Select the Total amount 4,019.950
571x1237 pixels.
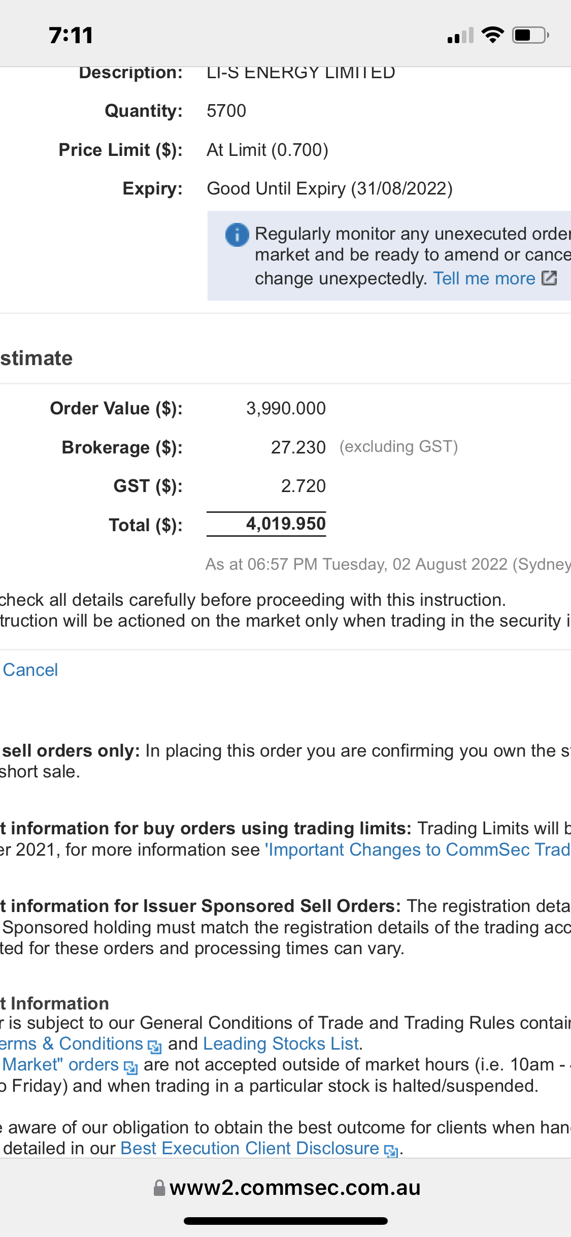286,524
